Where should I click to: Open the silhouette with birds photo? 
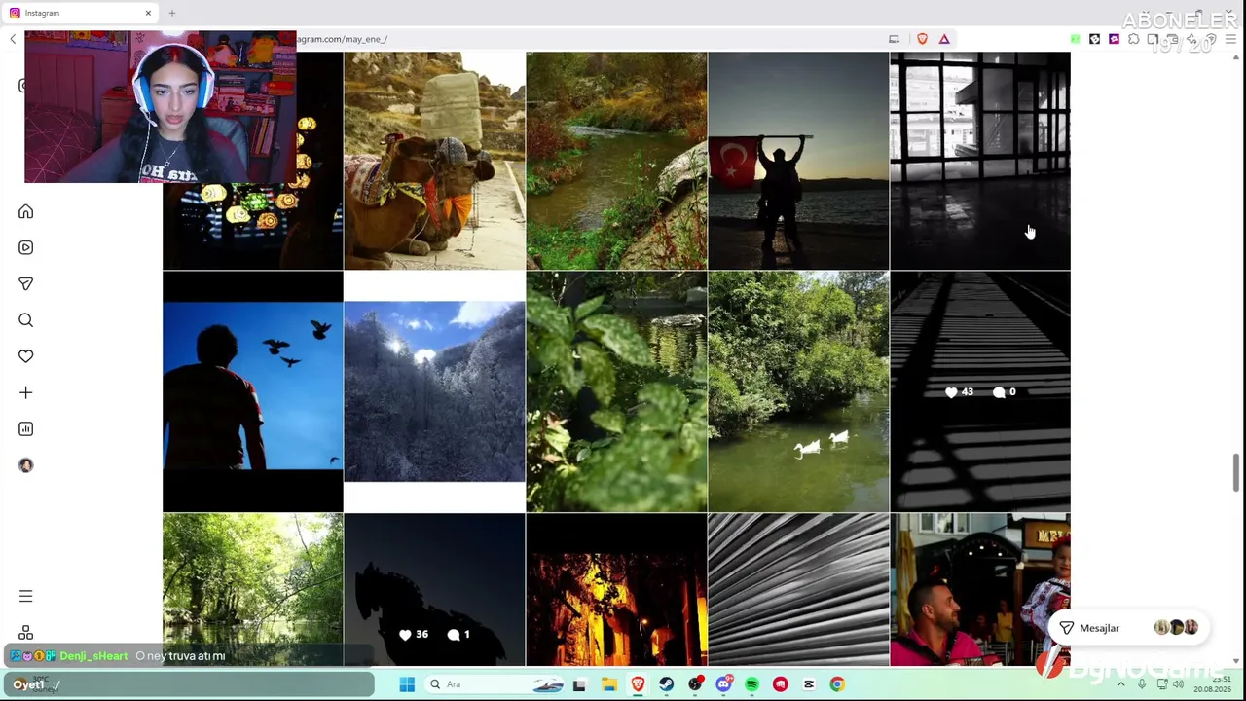(253, 392)
